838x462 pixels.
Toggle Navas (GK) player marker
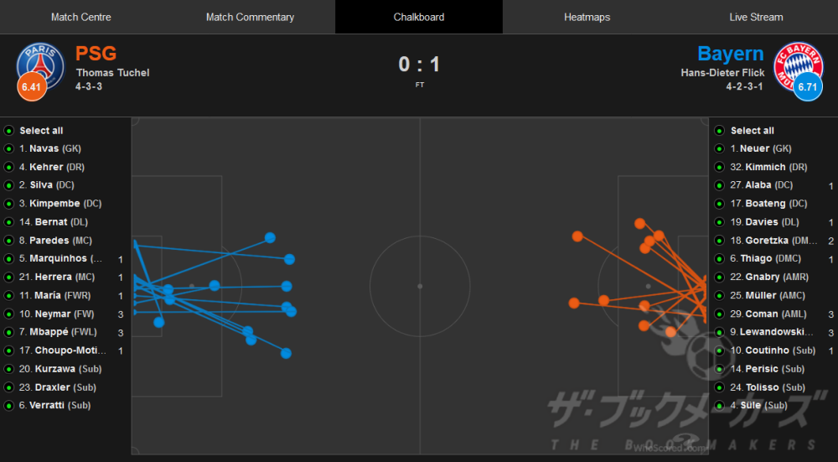[8, 148]
